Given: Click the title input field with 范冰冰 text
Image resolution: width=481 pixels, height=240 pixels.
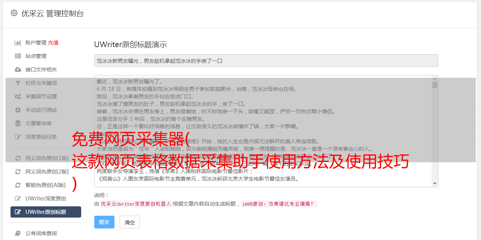Looking at the screenshot, I should tap(266, 61).
